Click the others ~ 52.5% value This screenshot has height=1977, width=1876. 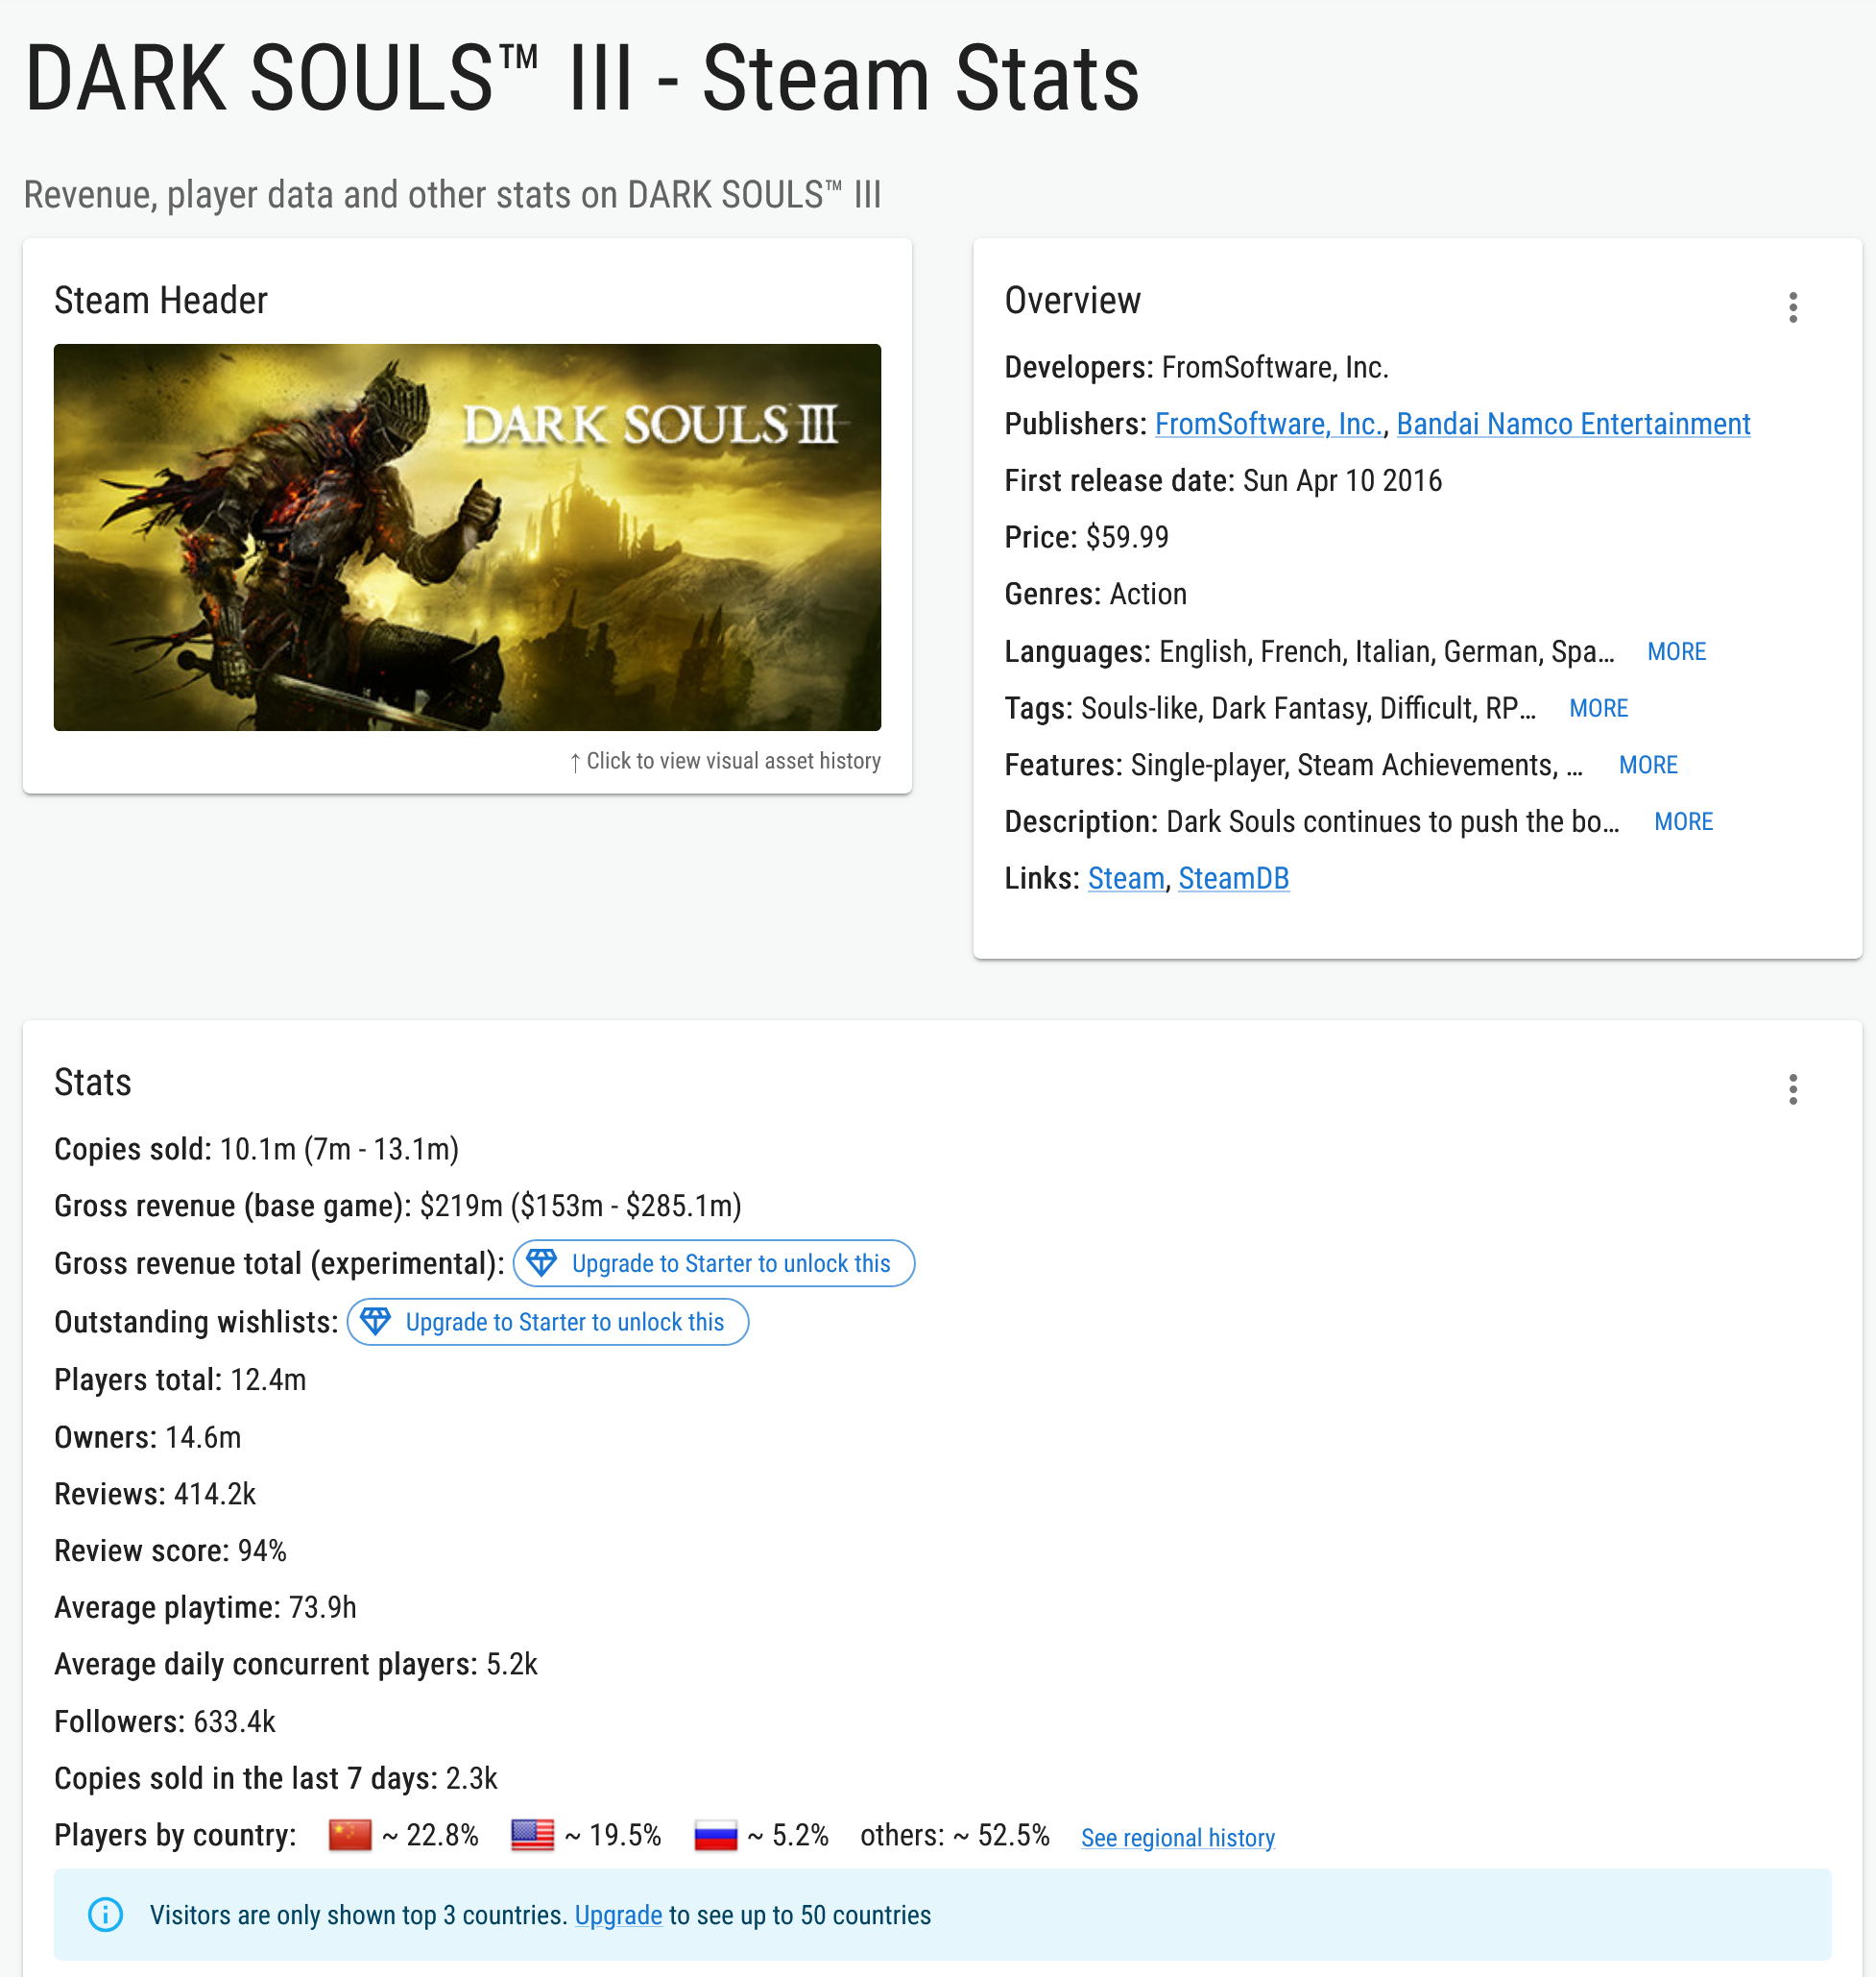955,1835
